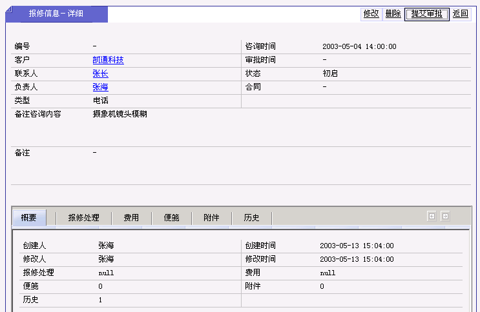The image size is (480, 312).
Task: Show the 附件 (Attachments) tab
Action: tap(211, 218)
